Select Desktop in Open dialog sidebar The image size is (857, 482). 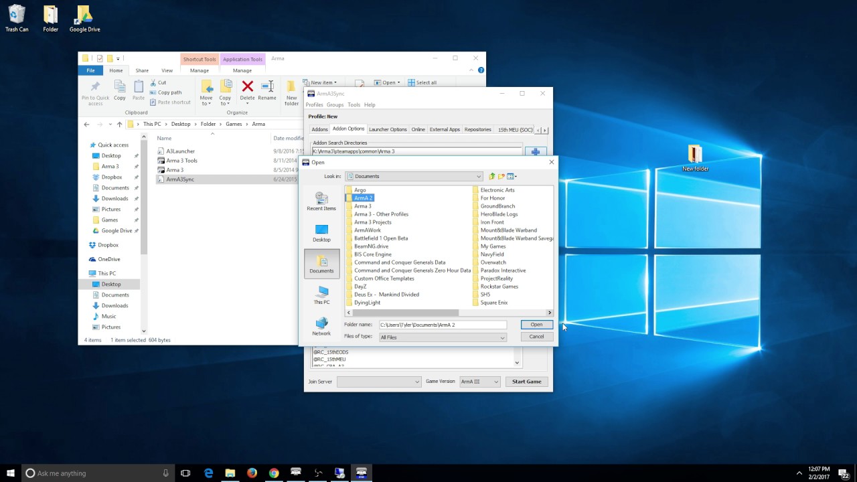[x=321, y=233]
